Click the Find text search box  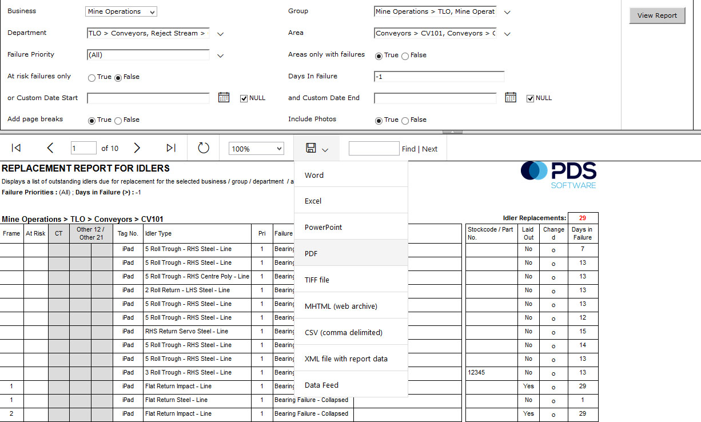coord(374,149)
